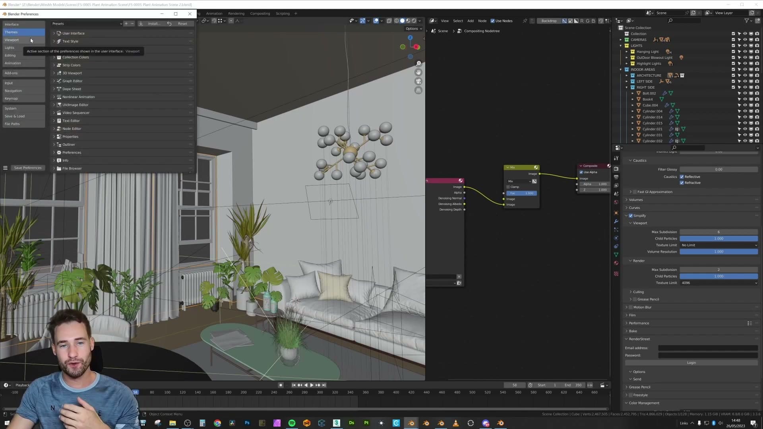The height and width of the screenshot is (429, 763).
Task: Toggle Clamp on Mix node
Action: tap(508, 187)
